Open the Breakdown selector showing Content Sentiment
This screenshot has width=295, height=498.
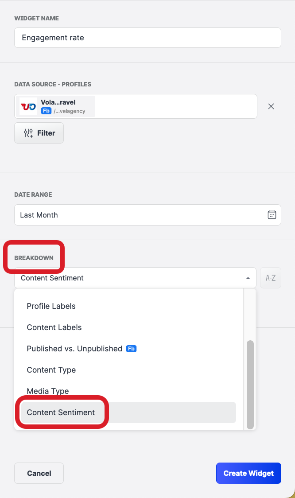pyautogui.click(x=133, y=278)
